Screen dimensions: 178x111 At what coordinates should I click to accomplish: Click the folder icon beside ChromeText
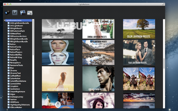pos(9,73)
